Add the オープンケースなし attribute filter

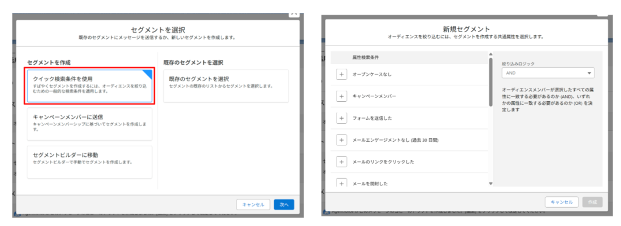341,75
